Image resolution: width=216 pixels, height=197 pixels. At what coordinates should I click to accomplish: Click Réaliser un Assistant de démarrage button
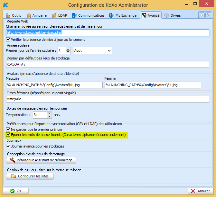(x=41, y=160)
